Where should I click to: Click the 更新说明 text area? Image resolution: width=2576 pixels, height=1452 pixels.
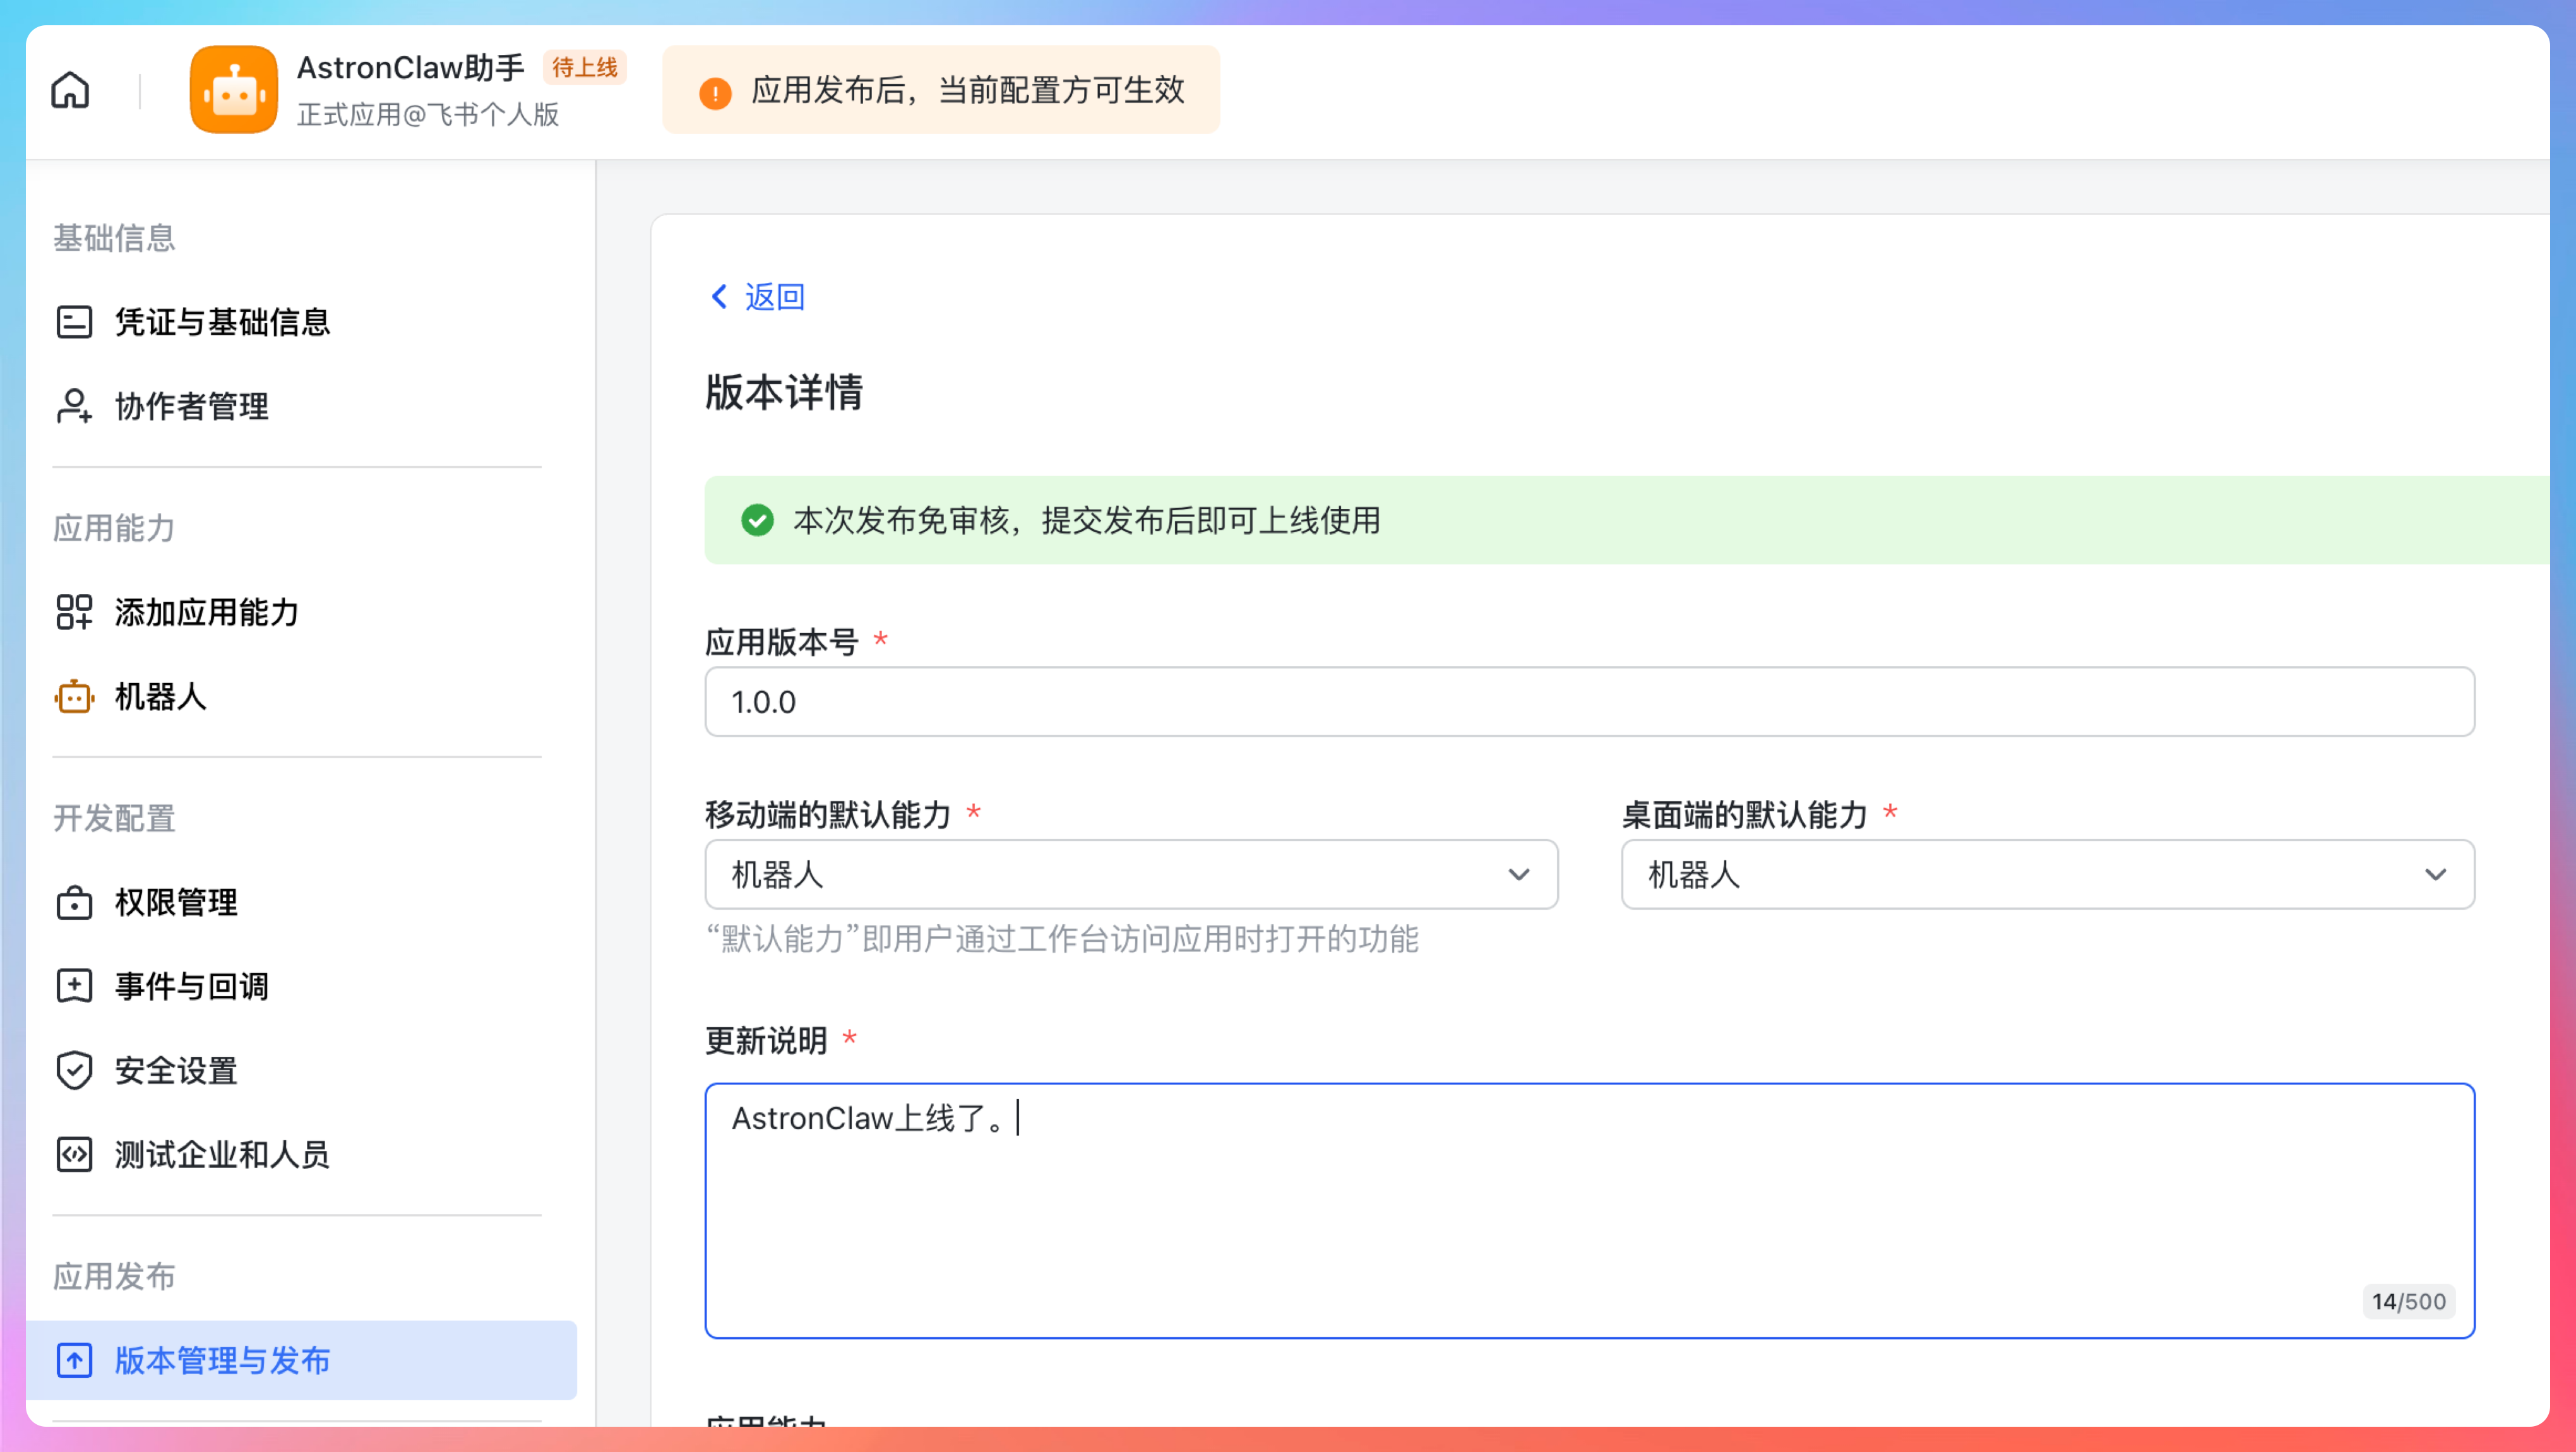1588,1210
